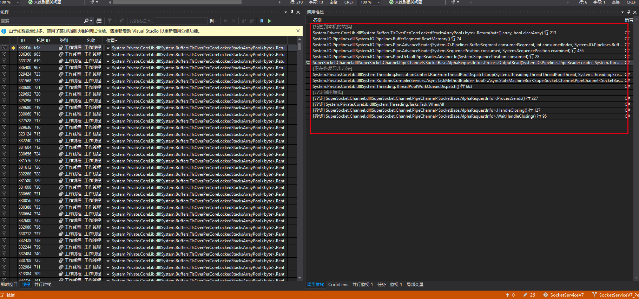Screen dimensions: 639x299
Task: Click the pencil pending changes indicator showing 26
Action: (529, 295)
